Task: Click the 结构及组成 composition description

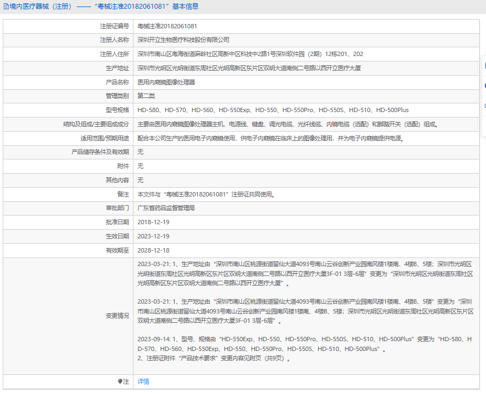Action: point(288,125)
